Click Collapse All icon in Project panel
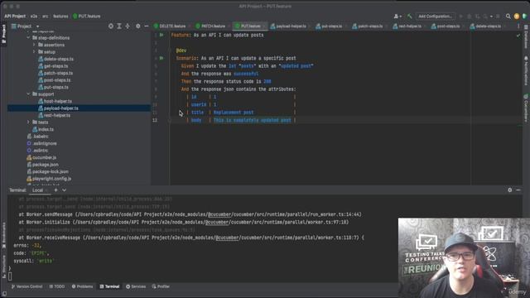The image size is (530, 298). [128, 26]
